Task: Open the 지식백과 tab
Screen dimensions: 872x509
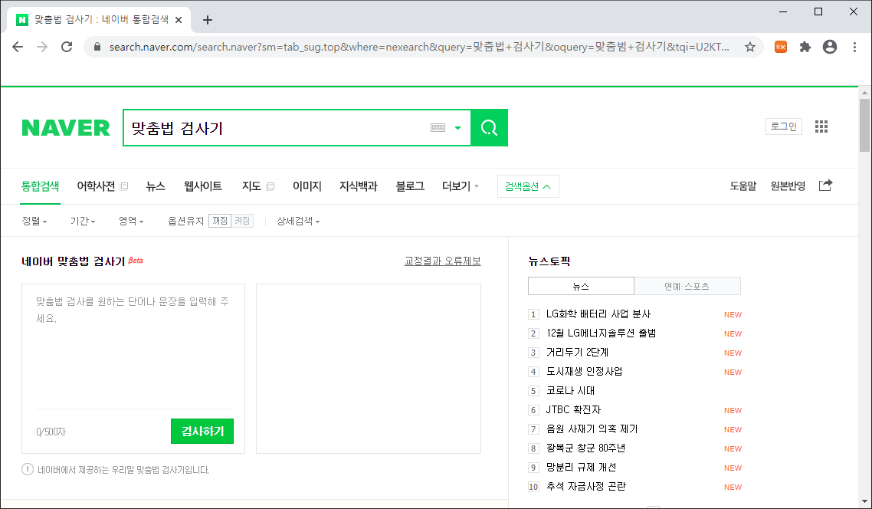Action: (x=358, y=186)
